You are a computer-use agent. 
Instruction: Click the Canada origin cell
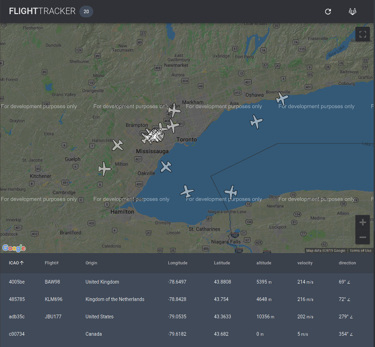coord(93,334)
